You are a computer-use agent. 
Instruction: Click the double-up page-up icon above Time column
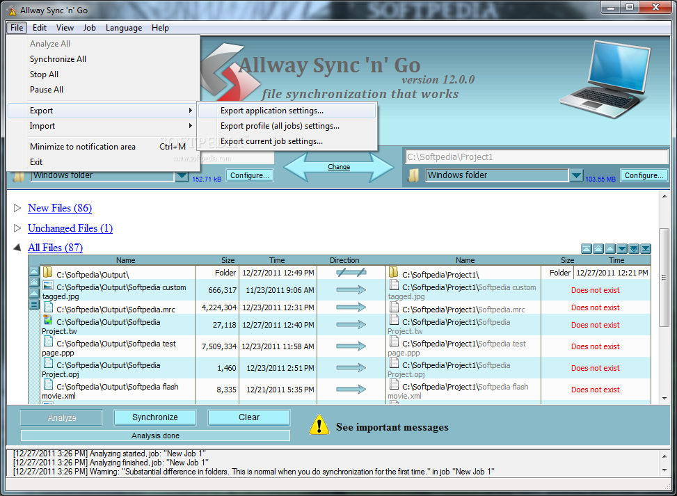click(598, 248)
